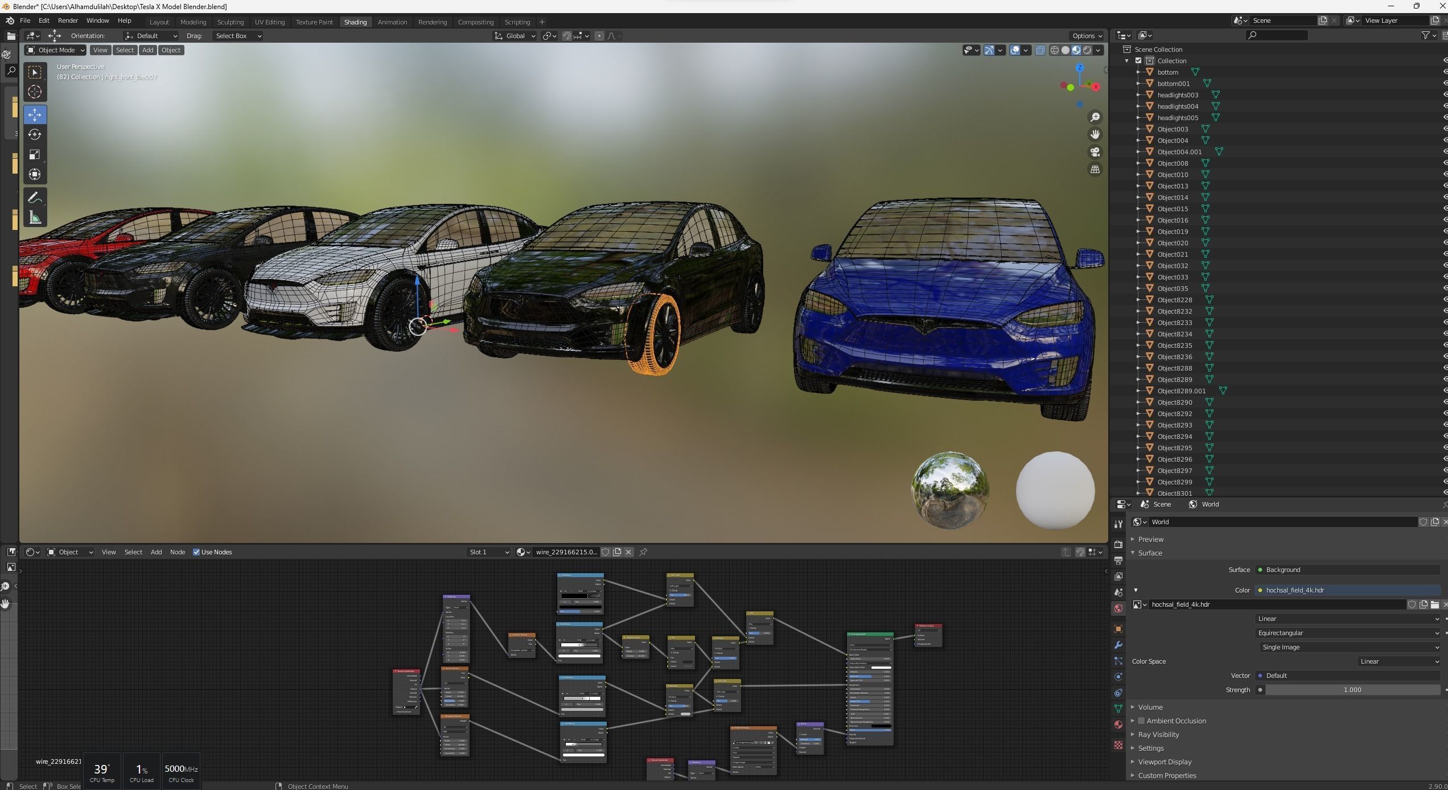Adjust the Strength 1.000 slider
This screenshot has height=790, width=1448.
pos(1352,690)
